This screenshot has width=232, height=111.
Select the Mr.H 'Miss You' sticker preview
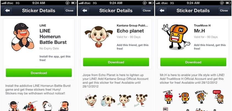tap(201, 97)
